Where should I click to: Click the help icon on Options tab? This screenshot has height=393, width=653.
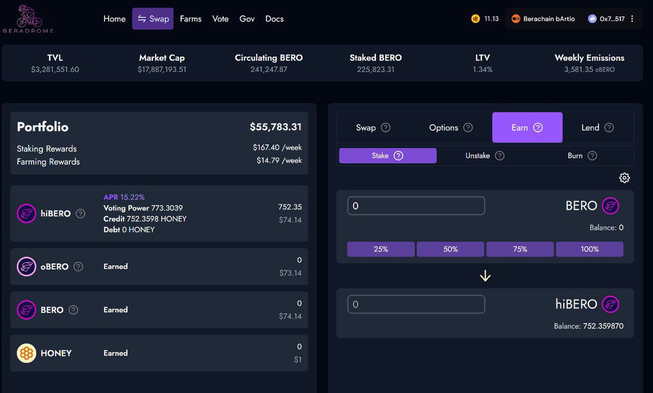(468, 127)
